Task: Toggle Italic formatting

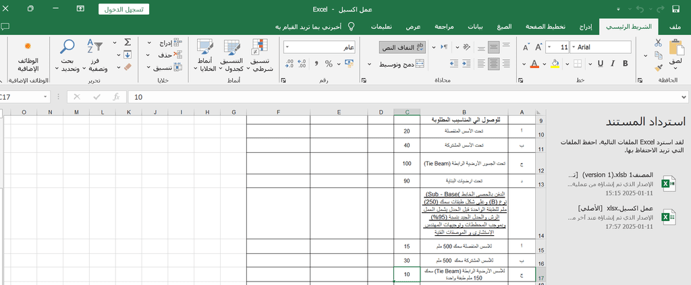Action: (x=613, y=64)
